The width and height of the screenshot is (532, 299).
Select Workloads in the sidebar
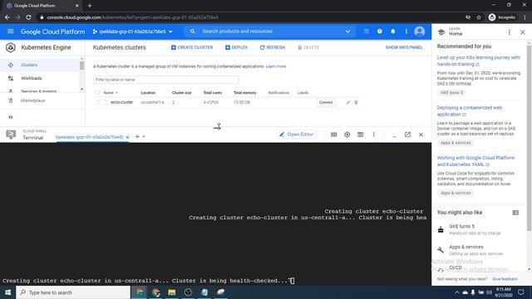(40, 78)
